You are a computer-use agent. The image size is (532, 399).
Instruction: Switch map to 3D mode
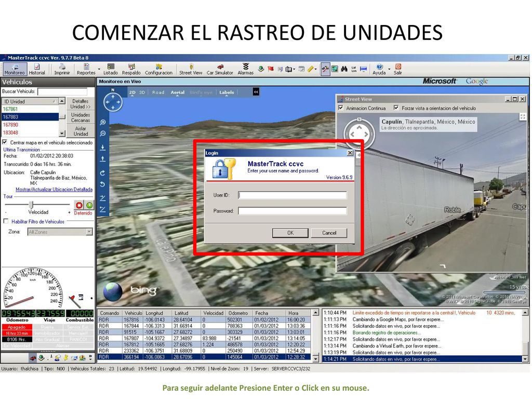[x=142, y=92]
